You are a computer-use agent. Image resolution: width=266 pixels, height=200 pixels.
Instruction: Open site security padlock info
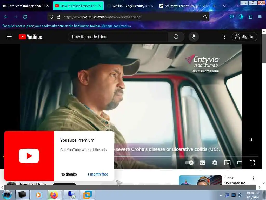pyautogui.click(x=59, y=17)
